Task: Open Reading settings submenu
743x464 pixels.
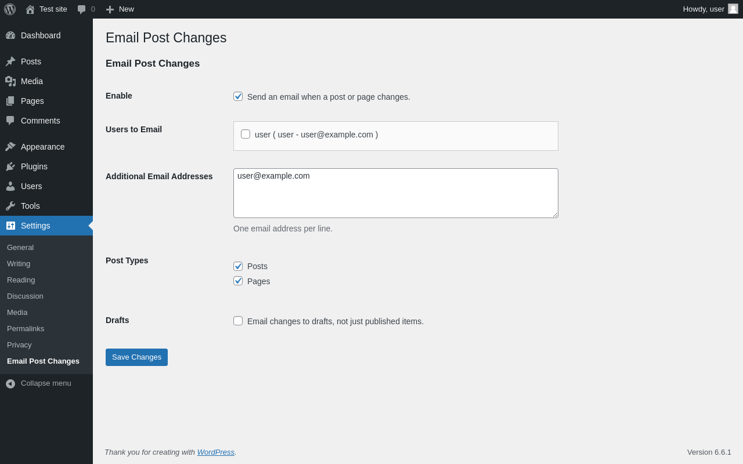Action: [21, 280]
